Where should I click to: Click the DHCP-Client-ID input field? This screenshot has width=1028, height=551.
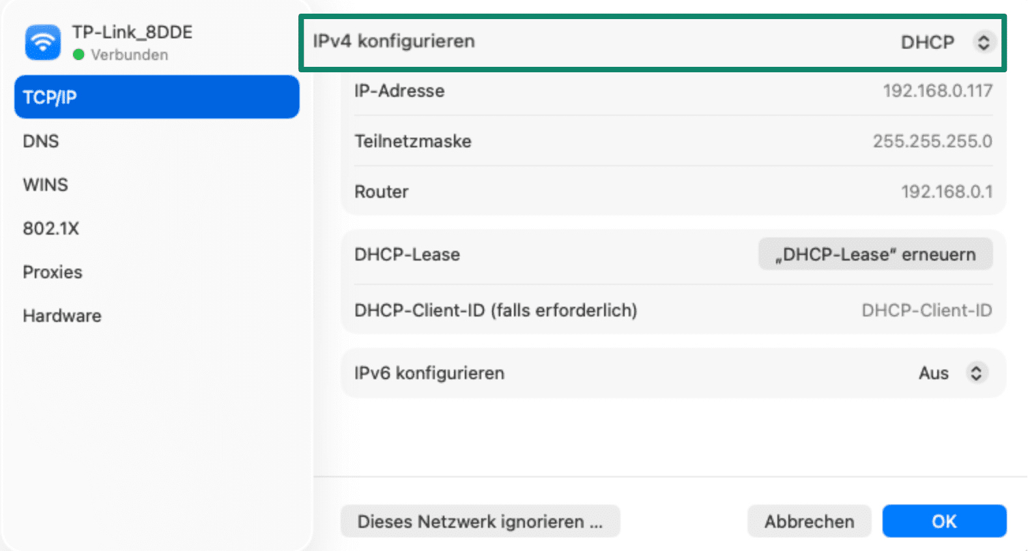926,310
